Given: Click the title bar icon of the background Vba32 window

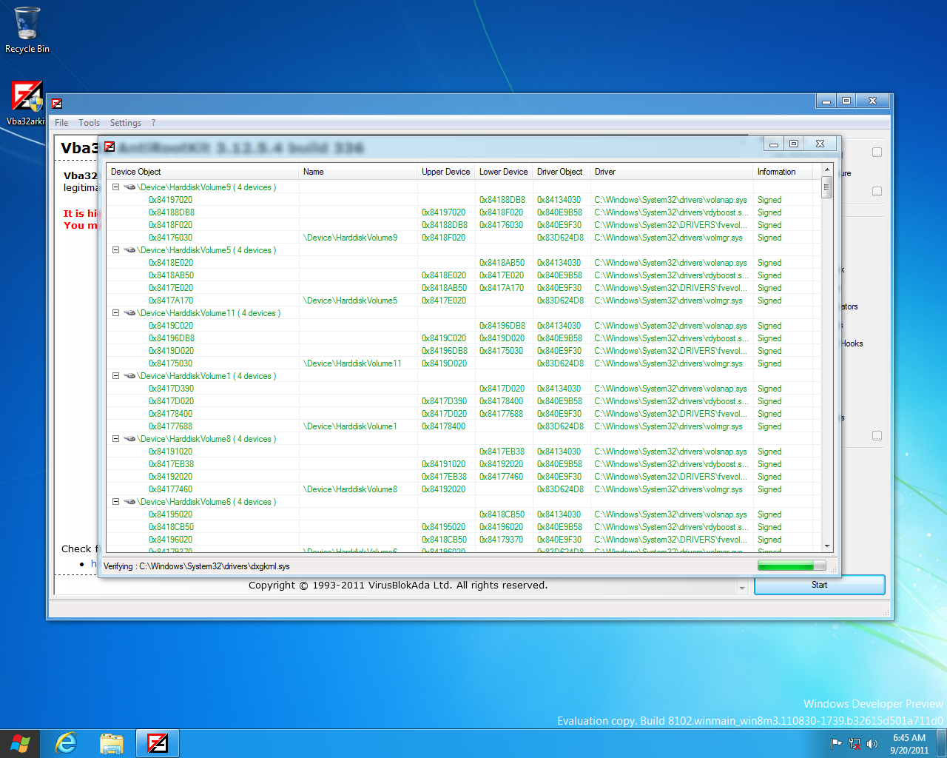Looking at the screenshot, I should coord(57,104).
